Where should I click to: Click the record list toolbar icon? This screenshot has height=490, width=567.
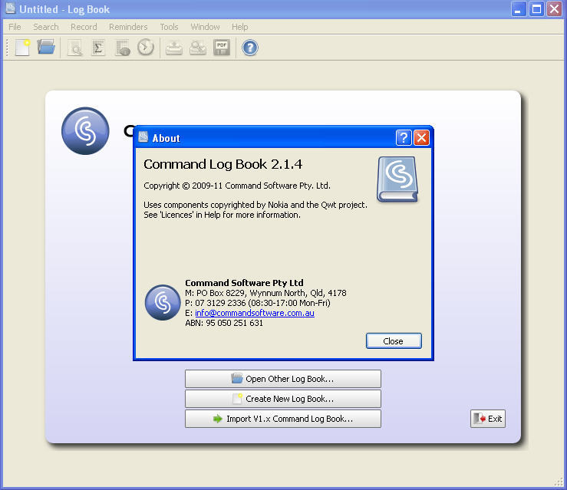pyautogui.click(x=123, y=48)
